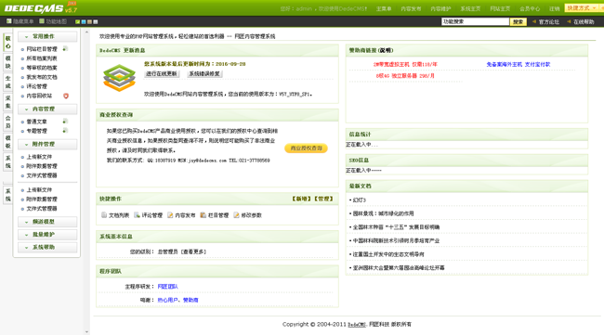Click the 【新增】 link in 快捷操作

tap(301, 199)
